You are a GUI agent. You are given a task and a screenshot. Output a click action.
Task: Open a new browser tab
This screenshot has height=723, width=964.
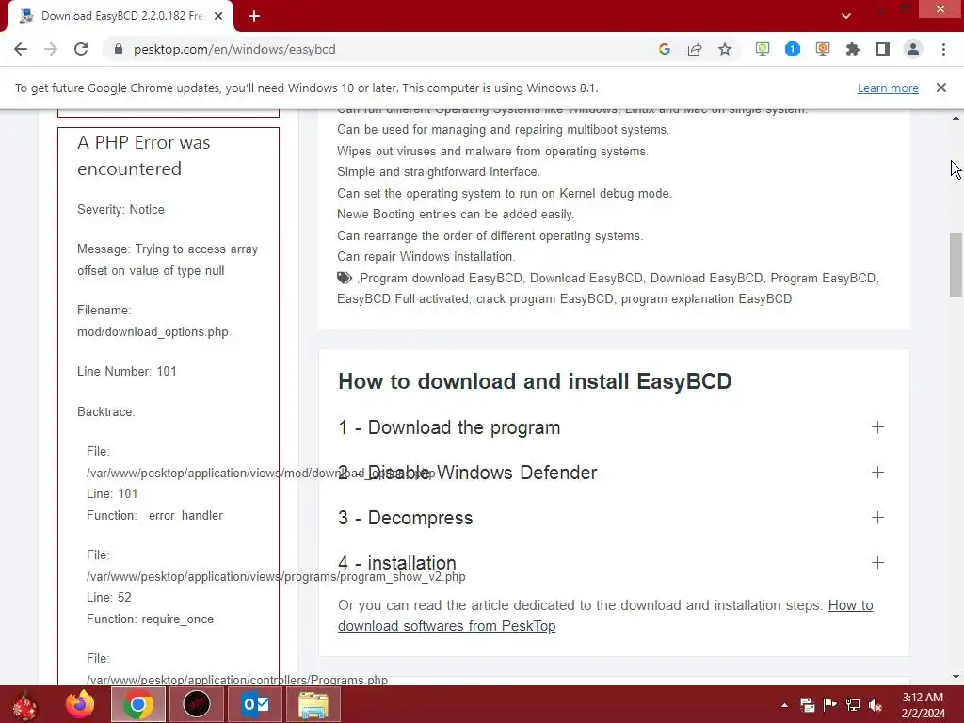[254, 16]
